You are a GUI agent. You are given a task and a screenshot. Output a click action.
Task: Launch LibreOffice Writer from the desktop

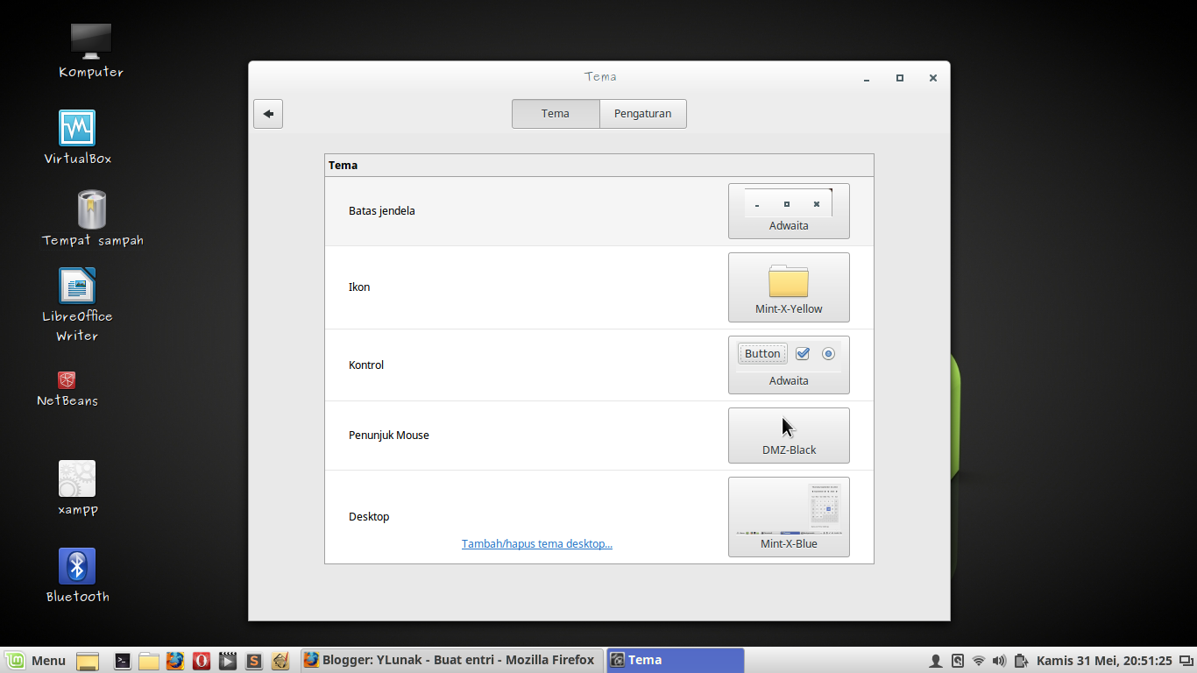(x=76, y=286)
